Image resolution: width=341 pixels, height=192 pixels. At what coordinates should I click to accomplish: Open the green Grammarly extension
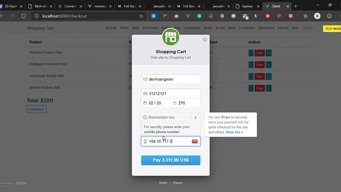[x=199, y=16]
